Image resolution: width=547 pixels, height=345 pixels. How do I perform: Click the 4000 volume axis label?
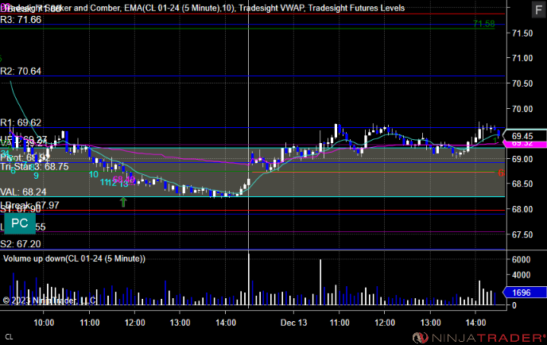tap(522, 275)
